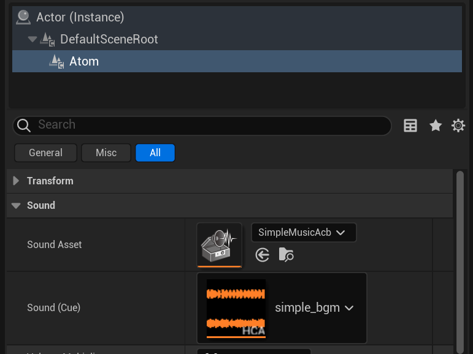
Task: Browse to asset in Content Browser icon
Action: point(286,255)
